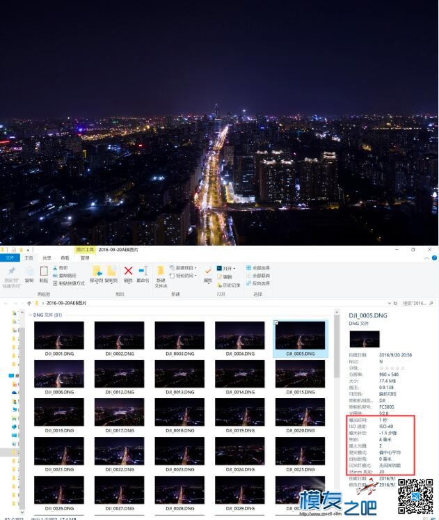This screenshot has height=520, width=439.
Task: Click the 17.4 MB size value
Action: 388,381
